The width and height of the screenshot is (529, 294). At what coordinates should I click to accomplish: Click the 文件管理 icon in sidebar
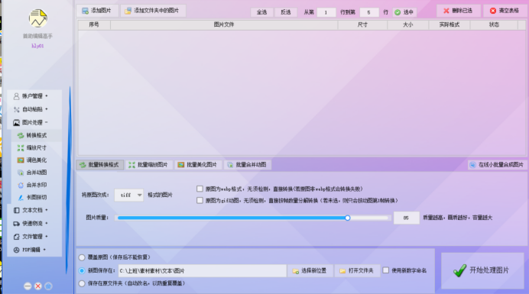point(16,237)
